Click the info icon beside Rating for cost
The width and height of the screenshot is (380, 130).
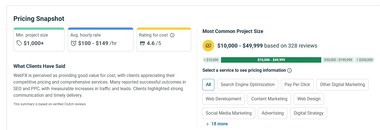pyautogui.click(x=172, y=35)
